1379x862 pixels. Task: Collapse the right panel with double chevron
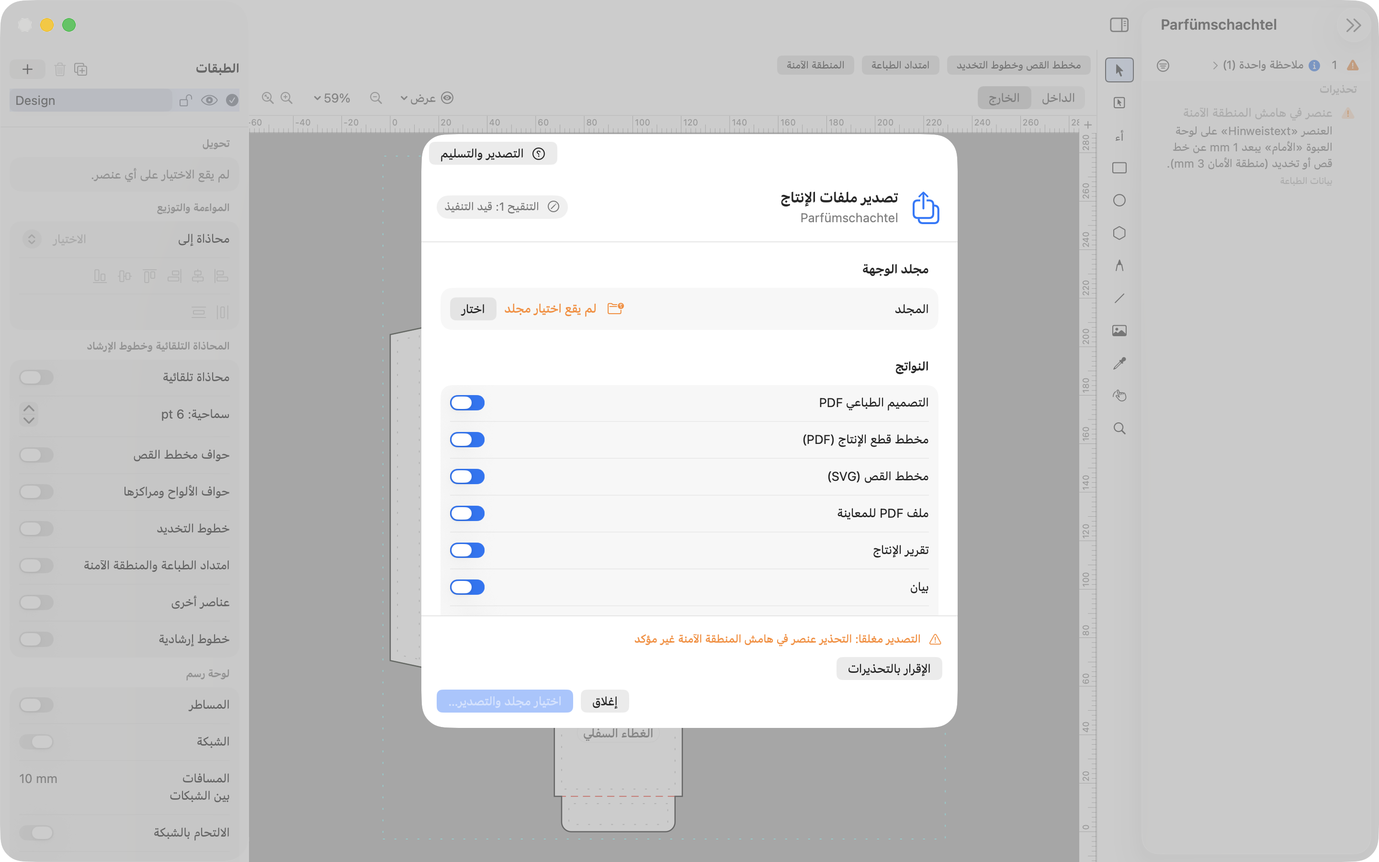click(1353, 25)
